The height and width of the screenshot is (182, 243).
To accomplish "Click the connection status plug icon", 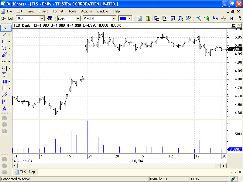I will point(233,179).
